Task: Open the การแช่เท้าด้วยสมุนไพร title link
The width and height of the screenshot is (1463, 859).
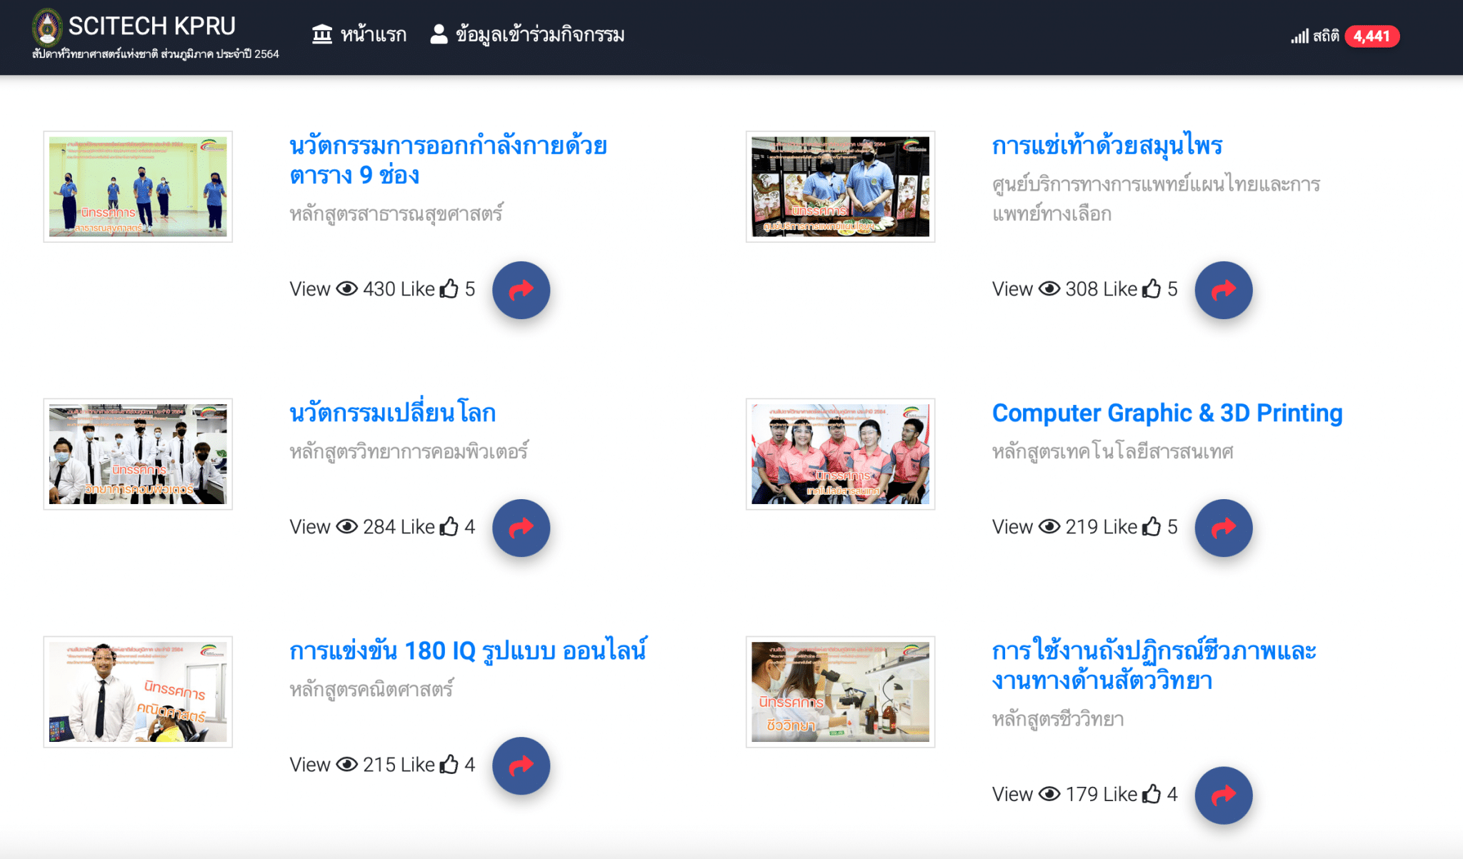Action: [x=1107, y=146]
